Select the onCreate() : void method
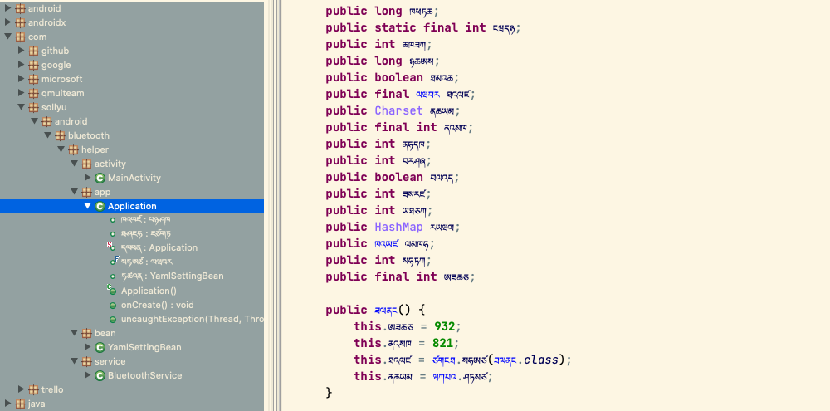This screenshot has width=830, height=411. pyautogui.click(x=157, y=305)
